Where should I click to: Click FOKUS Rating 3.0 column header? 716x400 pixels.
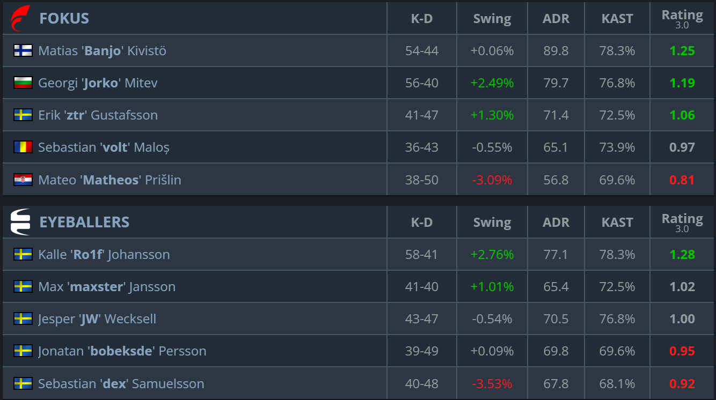(682, 19)
